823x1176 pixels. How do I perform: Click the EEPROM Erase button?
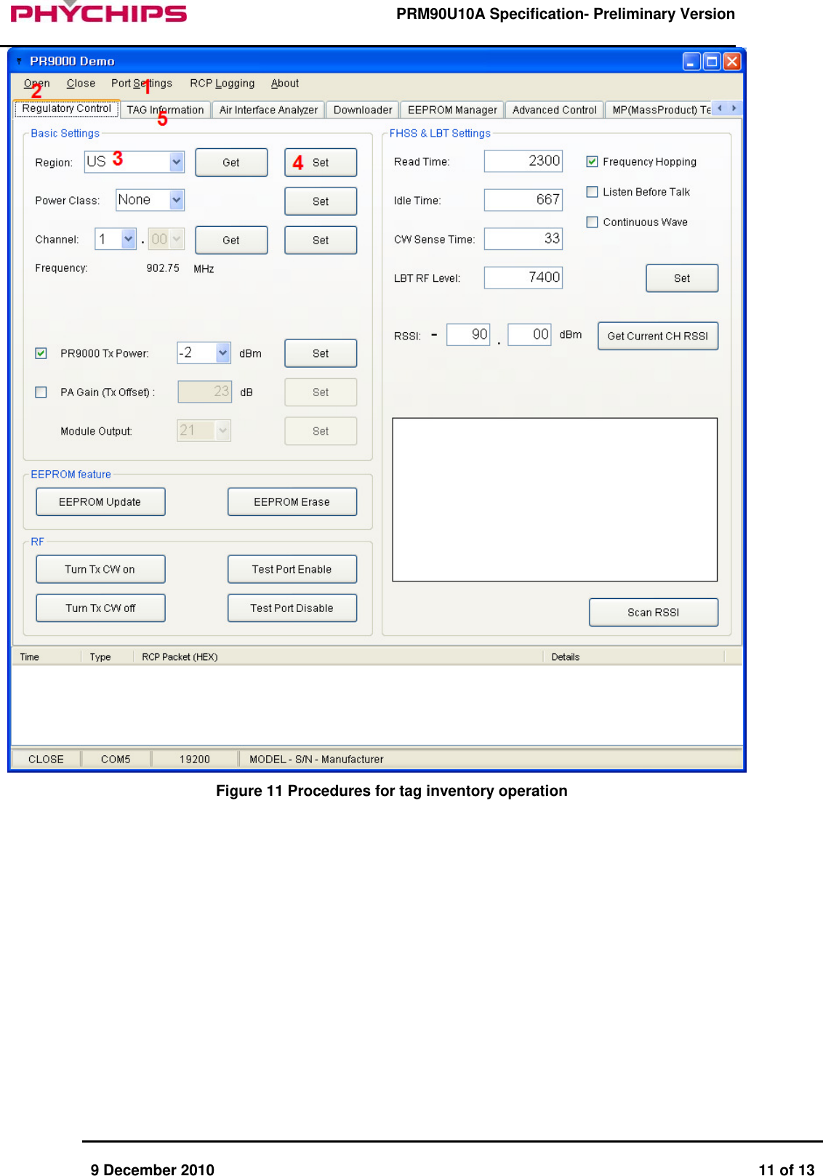pyautogui.click(x=292, y=502)
